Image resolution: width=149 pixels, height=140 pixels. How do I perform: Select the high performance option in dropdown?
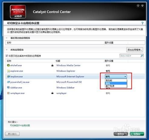[x=116, y=80]
